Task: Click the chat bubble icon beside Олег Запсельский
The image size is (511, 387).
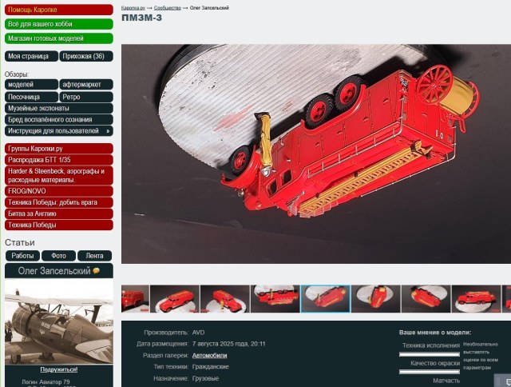Action: pyautogui.click(x=97, y=272)
